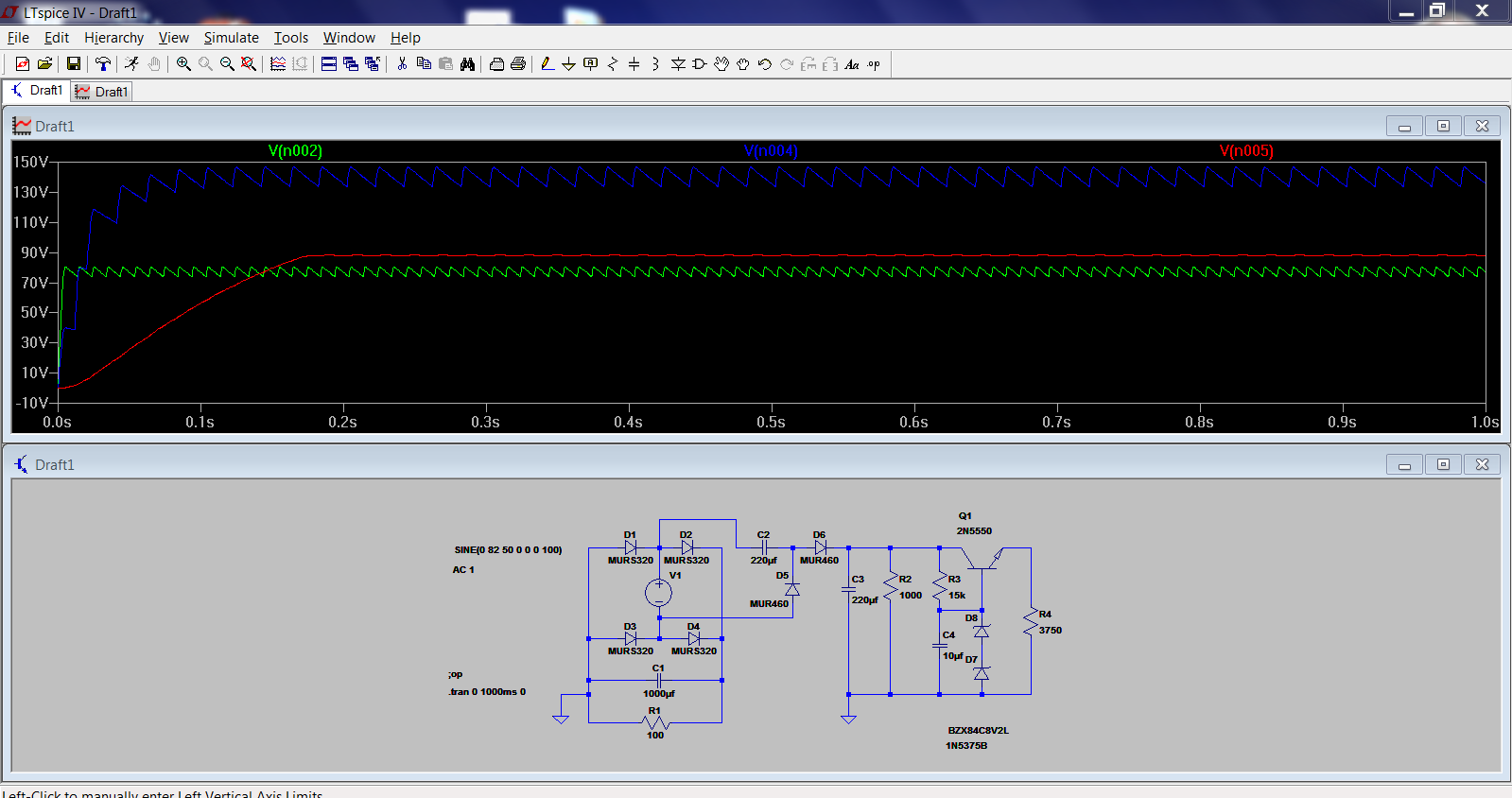
Task: Select the Text 'Aa' tool
Action: click(852, 63)
